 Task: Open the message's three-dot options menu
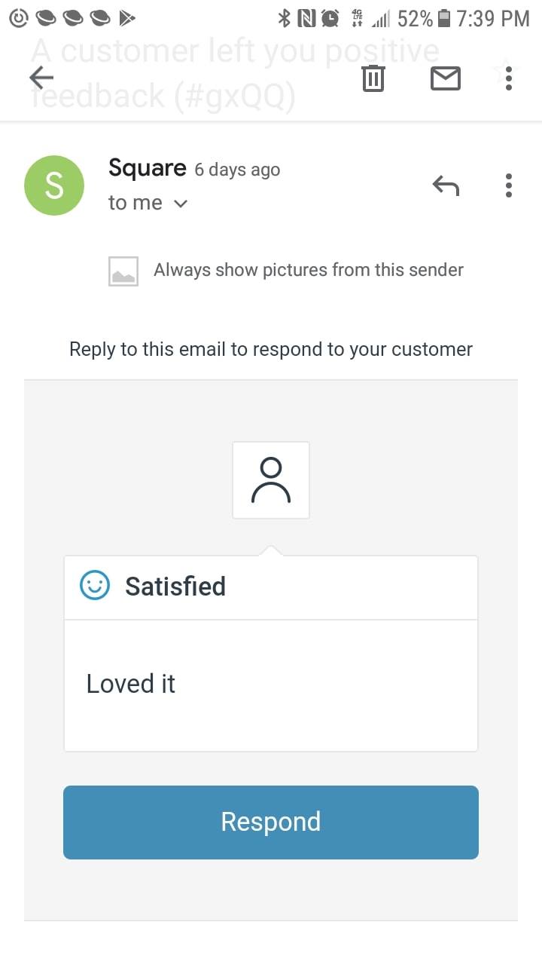[x=509, y=185]
